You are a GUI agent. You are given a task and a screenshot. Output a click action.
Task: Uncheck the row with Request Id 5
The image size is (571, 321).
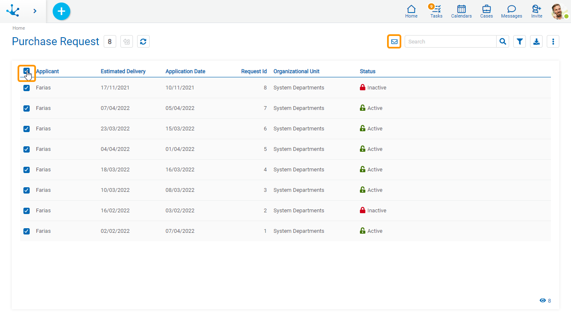coord(27,149)
